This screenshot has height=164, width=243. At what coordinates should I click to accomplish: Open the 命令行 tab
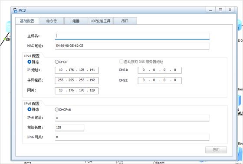pos(52,21)
